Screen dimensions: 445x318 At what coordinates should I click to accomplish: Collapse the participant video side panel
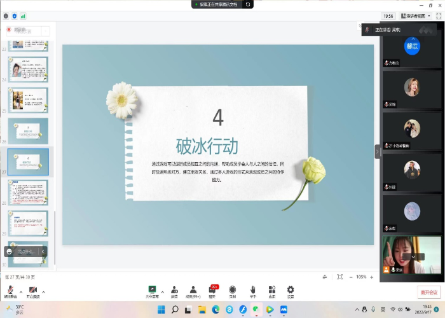378,151
